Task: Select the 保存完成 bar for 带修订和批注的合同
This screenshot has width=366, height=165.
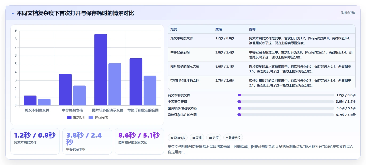Action: (150, 91)
